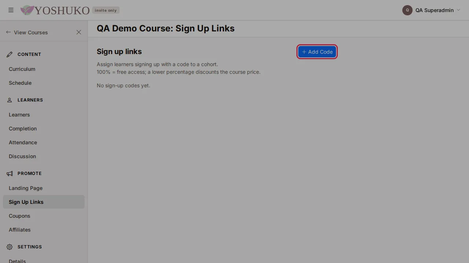Open the Details settings page
This screenshot has height=263, width=469.
click(x=44, y=261)
